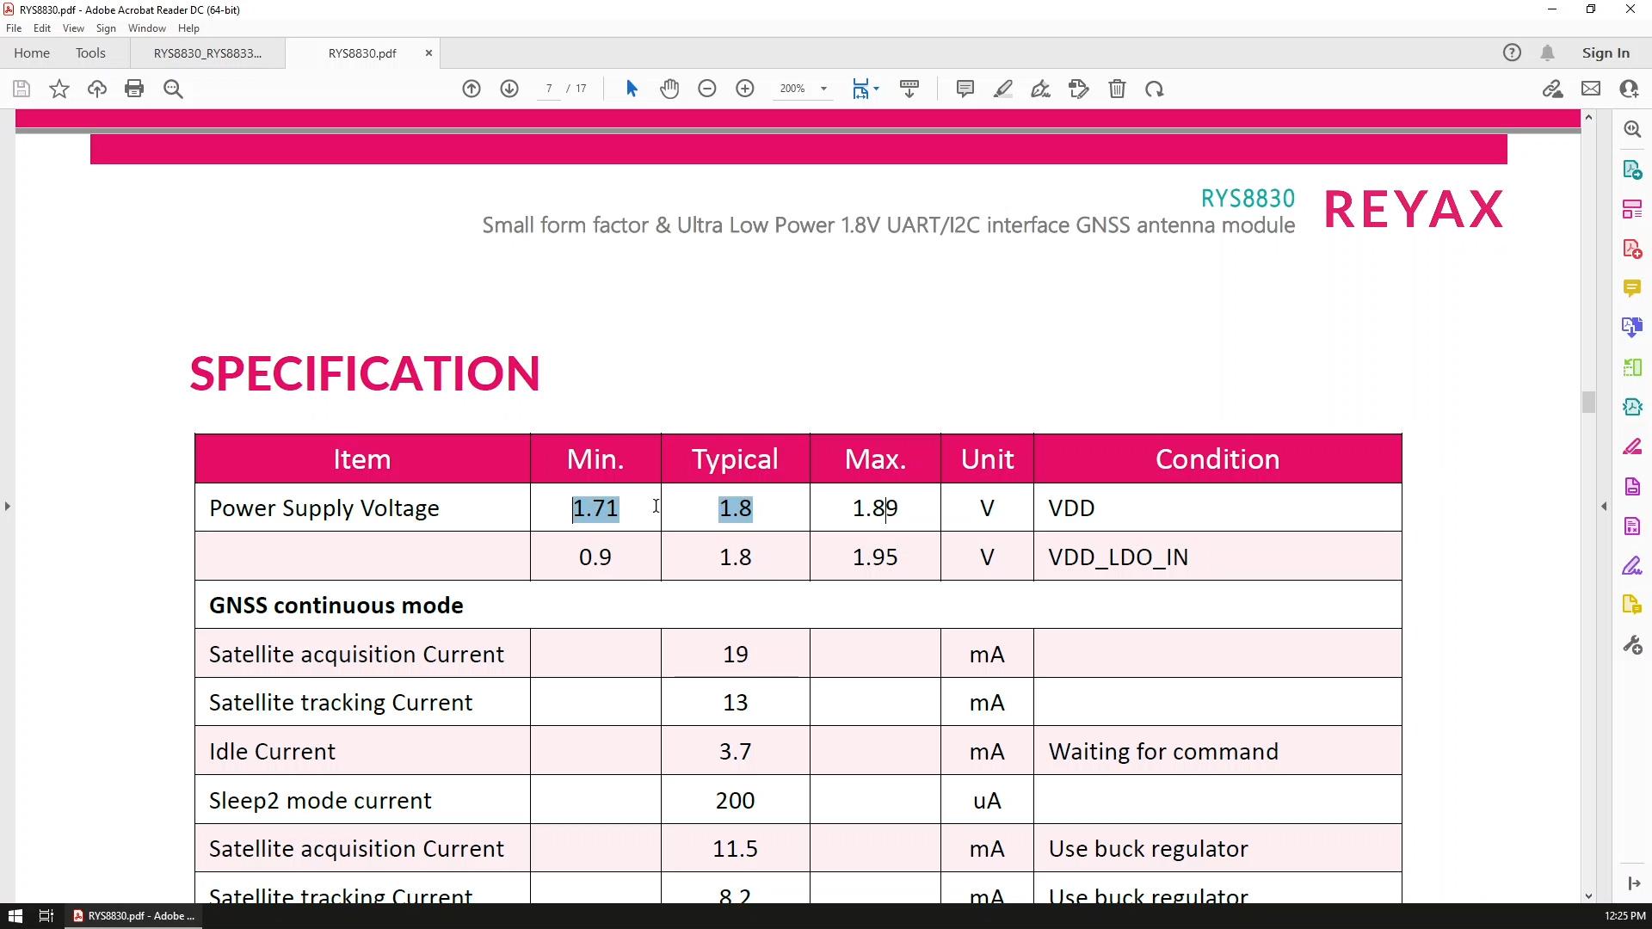The width and height of the screenshot is (1652, 929).
Task: Bookmark file with star icon
Action: coord(59,89)
